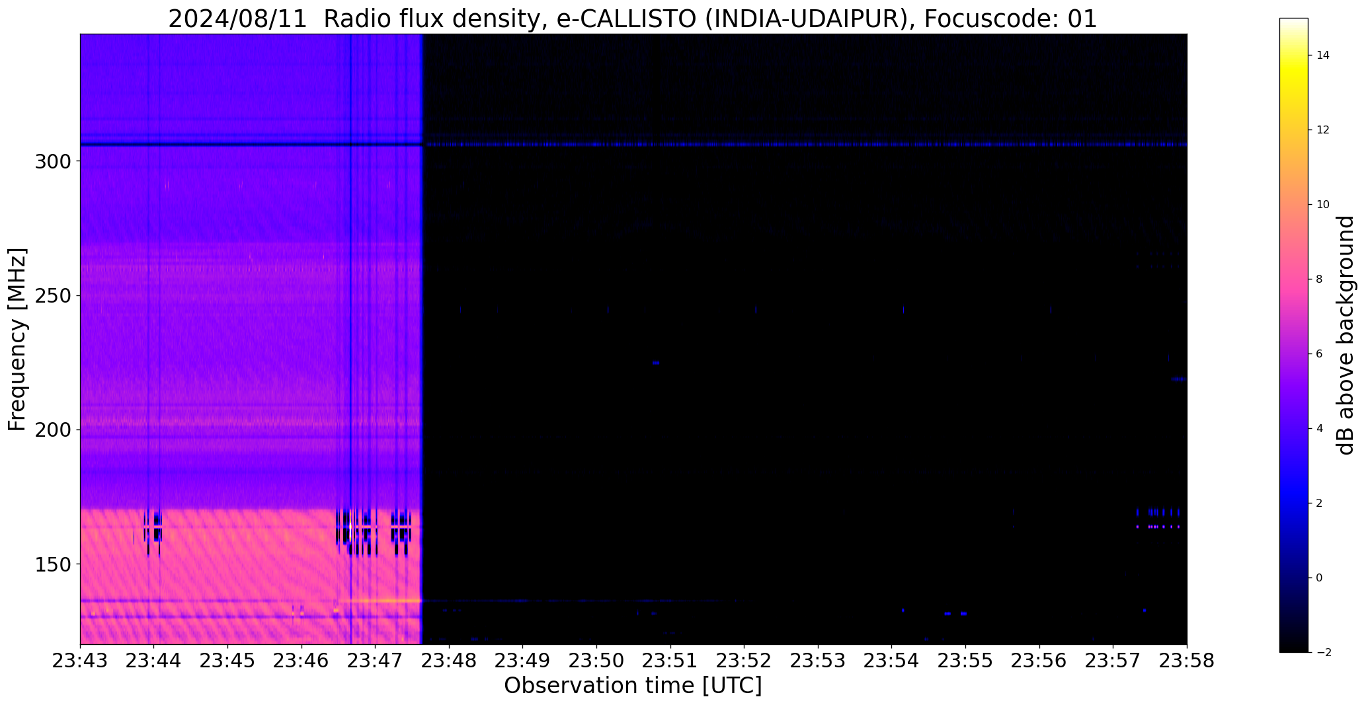Click the 23:46 time tick label
1366x705 pixels.
[x=301, y=661]
